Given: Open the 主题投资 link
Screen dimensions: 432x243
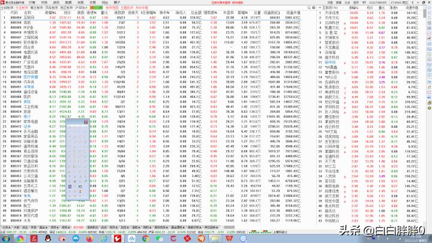Looking at the screenshot, I should click(127, 8).
